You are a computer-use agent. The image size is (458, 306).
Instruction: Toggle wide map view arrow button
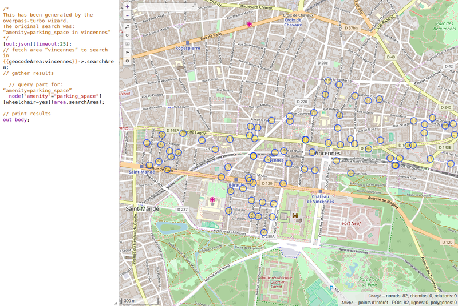(127, 52)
